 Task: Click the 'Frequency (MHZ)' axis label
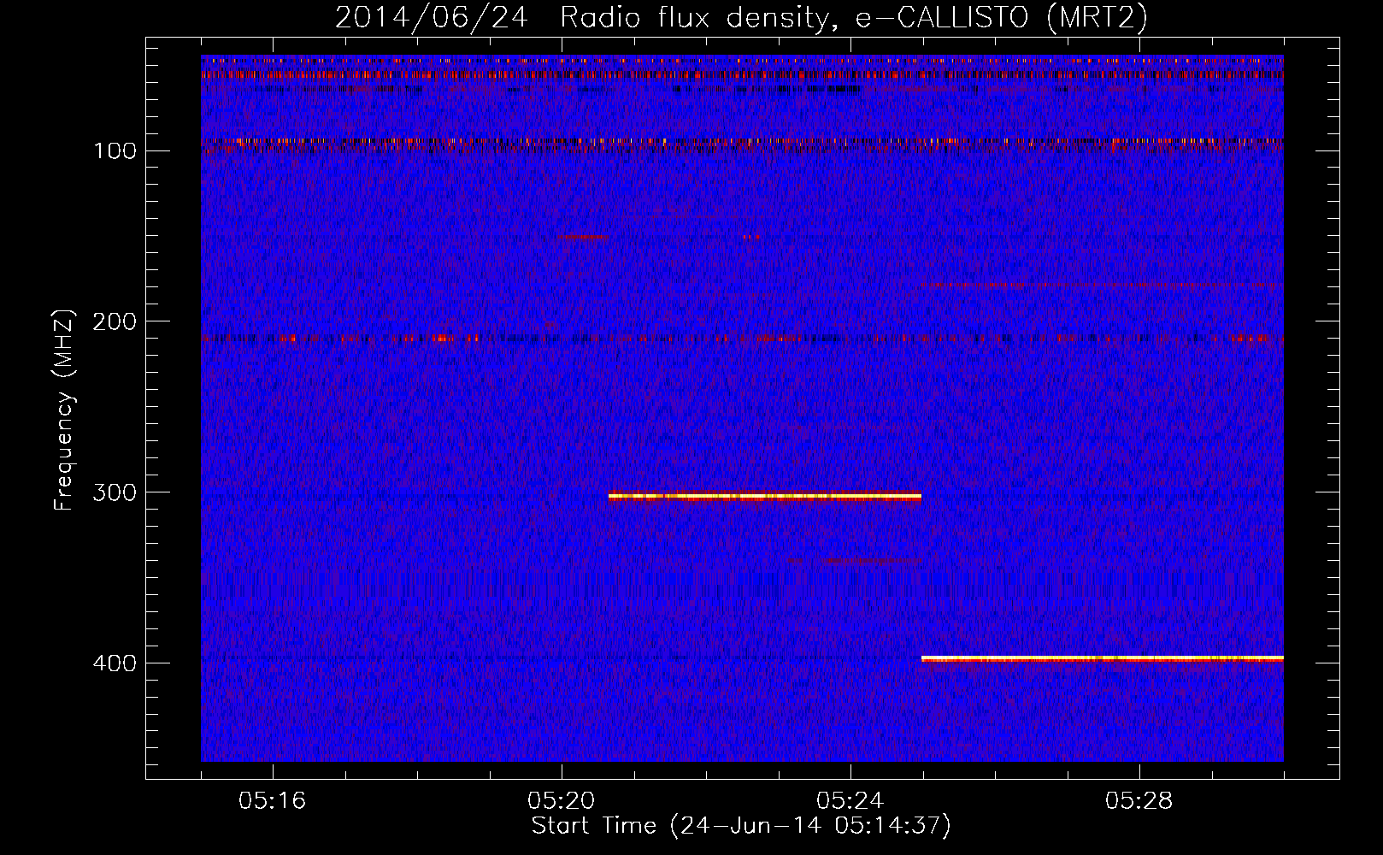tap(65, 410)
